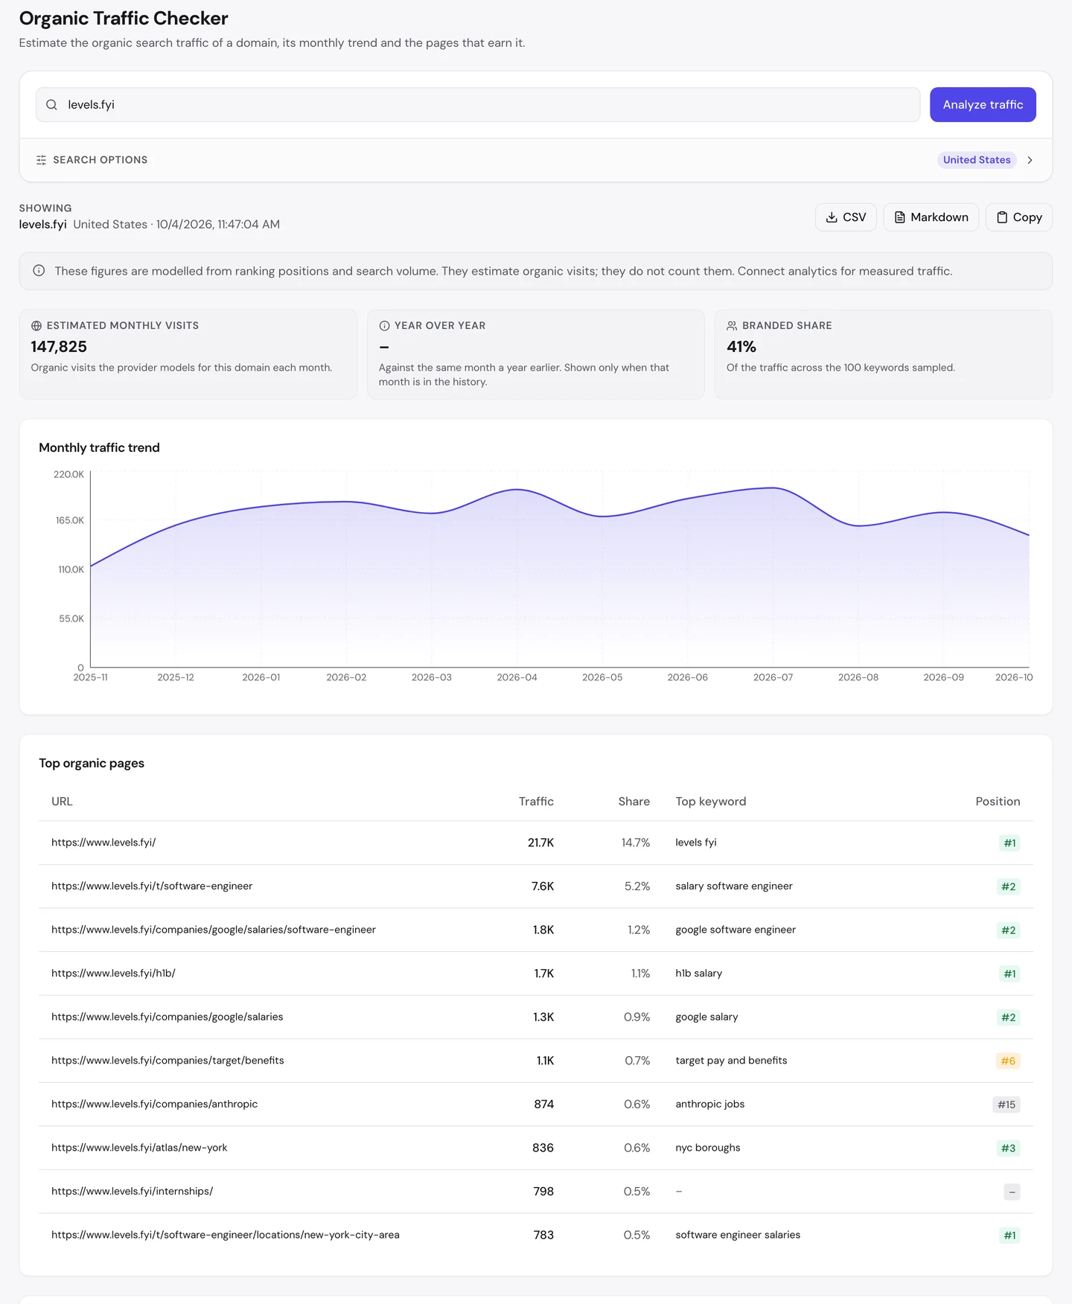Click the companies/anthropic URL

coord(155,1104)
